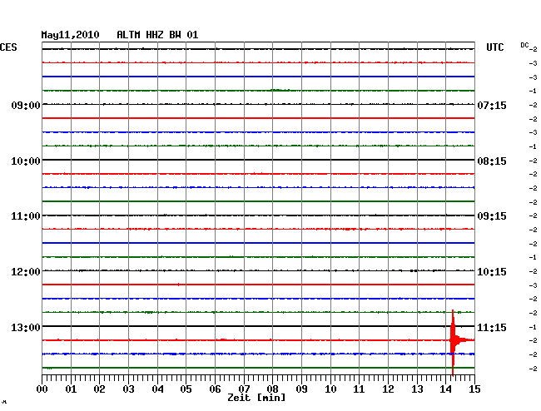Select the DC value beside the 07:15 label
This screenshot has height=411, width=541.
[533, 105]
